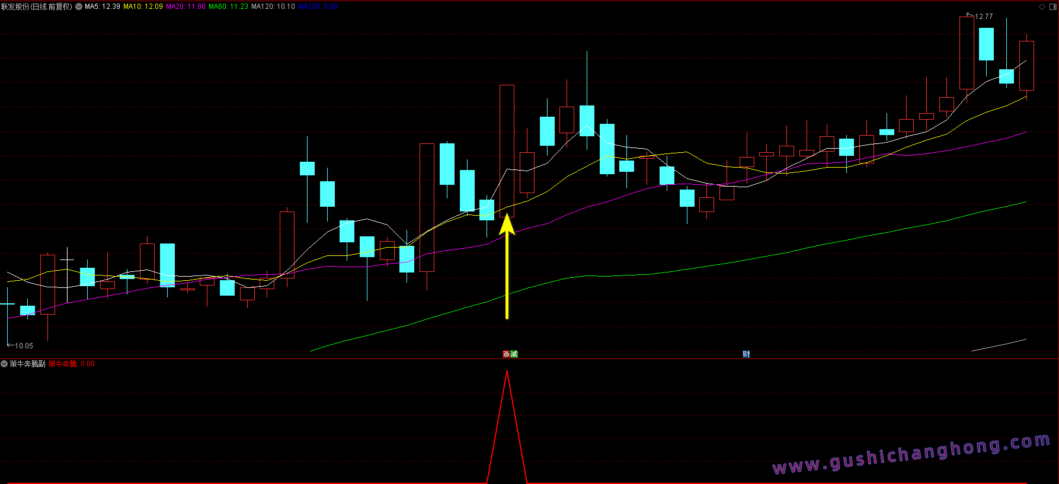Image resolution: width=1059 pixels, height=484 pixels.
Task: Click the MA5 moving average label
Action: [102, 7]
